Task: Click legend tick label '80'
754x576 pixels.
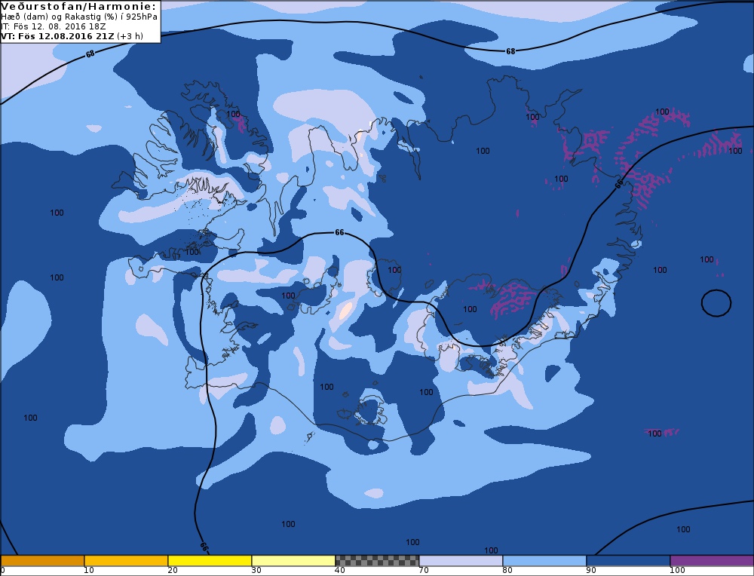Action: [x=507, y=571]
